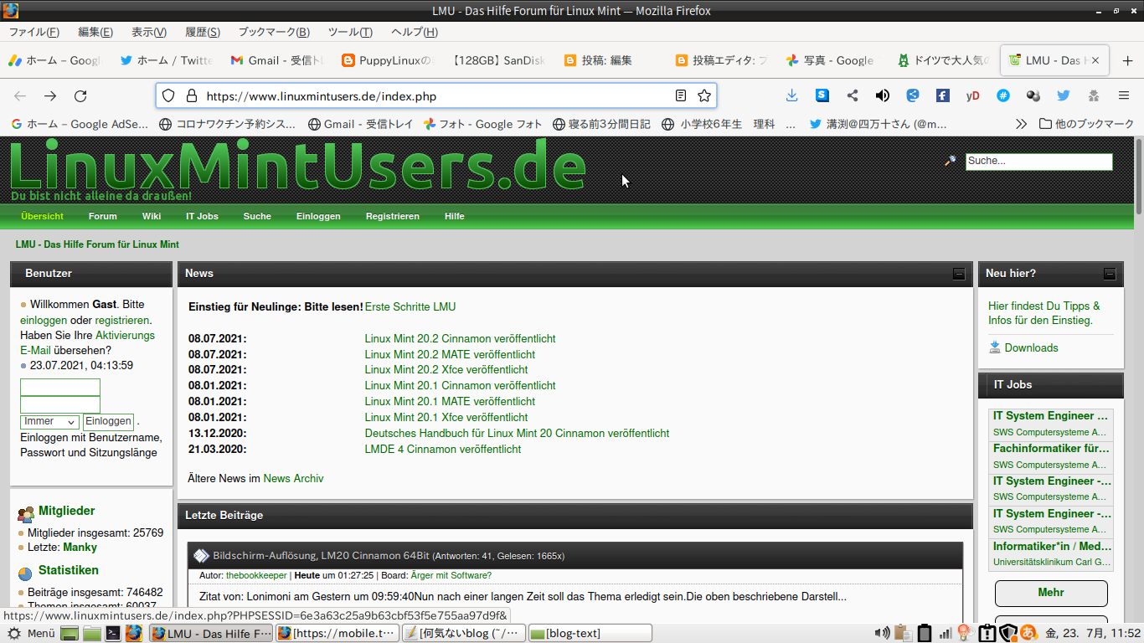
Task: Show site security info via padlock icon
Action: (x=191, y=95)
